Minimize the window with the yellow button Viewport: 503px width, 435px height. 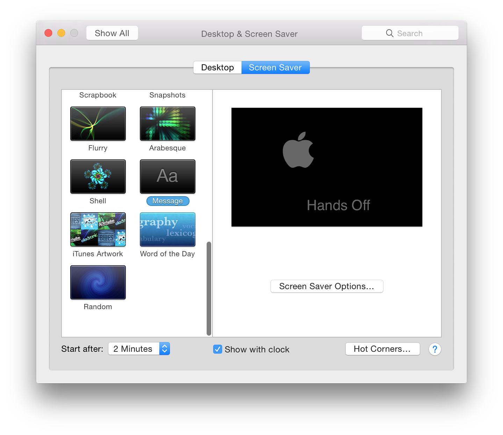61,33
